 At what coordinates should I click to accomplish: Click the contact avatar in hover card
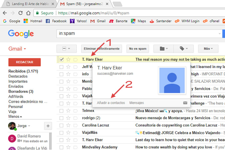point(172,80)
